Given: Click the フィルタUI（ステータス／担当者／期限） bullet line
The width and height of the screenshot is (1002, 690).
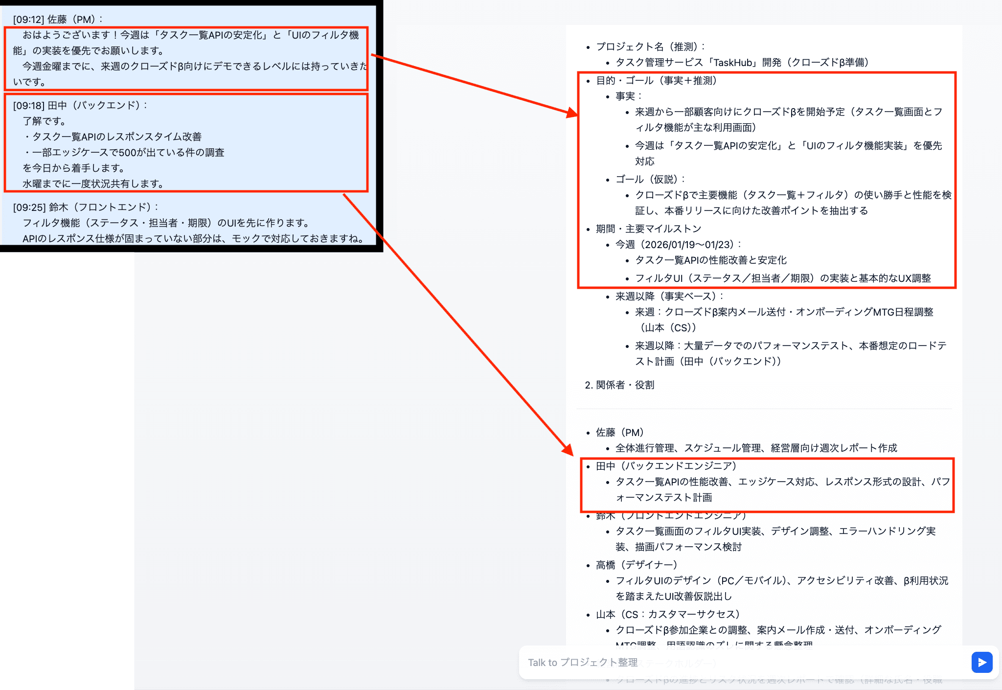Looking at the screenshot, I should tap(782, 278).
